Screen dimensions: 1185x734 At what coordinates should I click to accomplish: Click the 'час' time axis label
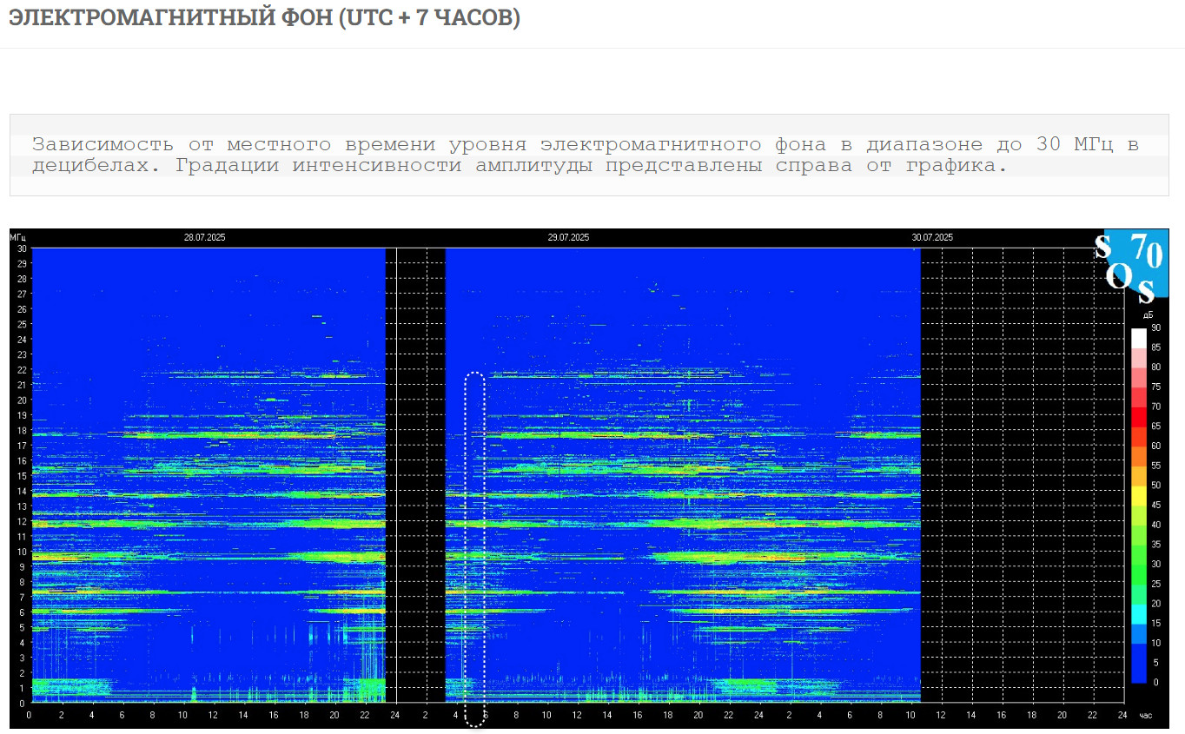click(x=1145, y=715)
